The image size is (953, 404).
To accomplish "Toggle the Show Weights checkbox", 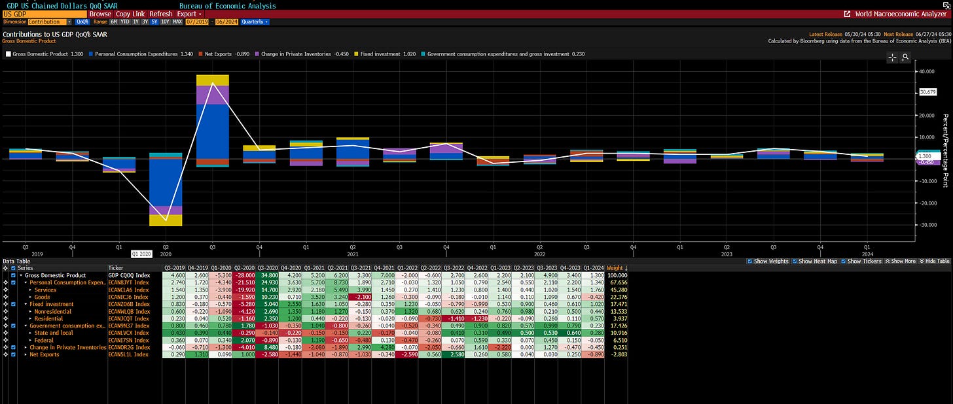I will 750,261.
